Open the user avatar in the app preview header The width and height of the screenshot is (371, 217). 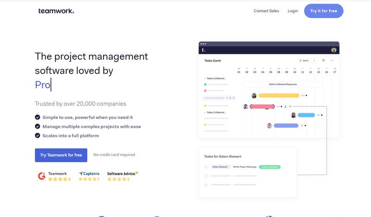pos(334,50)
